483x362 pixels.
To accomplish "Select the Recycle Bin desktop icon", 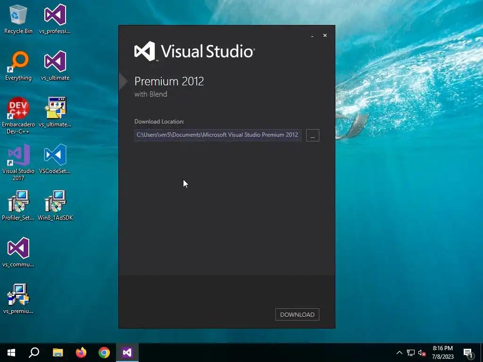I will (18, 19).
